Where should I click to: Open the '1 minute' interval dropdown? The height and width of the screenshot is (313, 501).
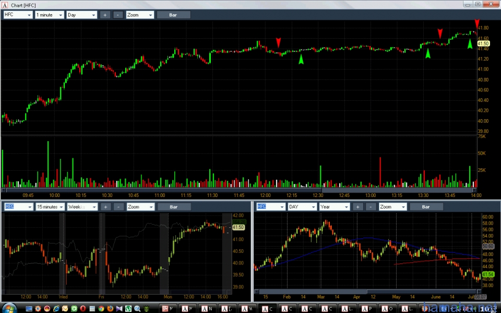[49, 15]
